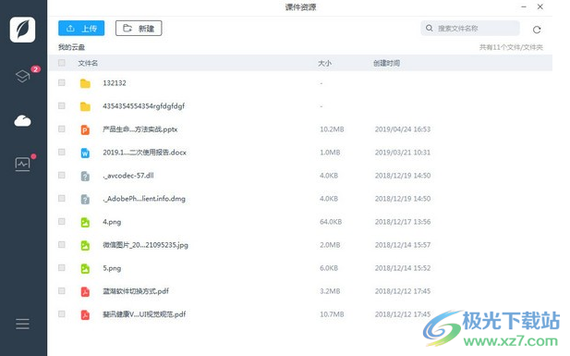The height and width of the screenshot is (356, 570).
Task: Tick the checkbox for the UI视觉规范.pdf file
Action: coord(62,313)
